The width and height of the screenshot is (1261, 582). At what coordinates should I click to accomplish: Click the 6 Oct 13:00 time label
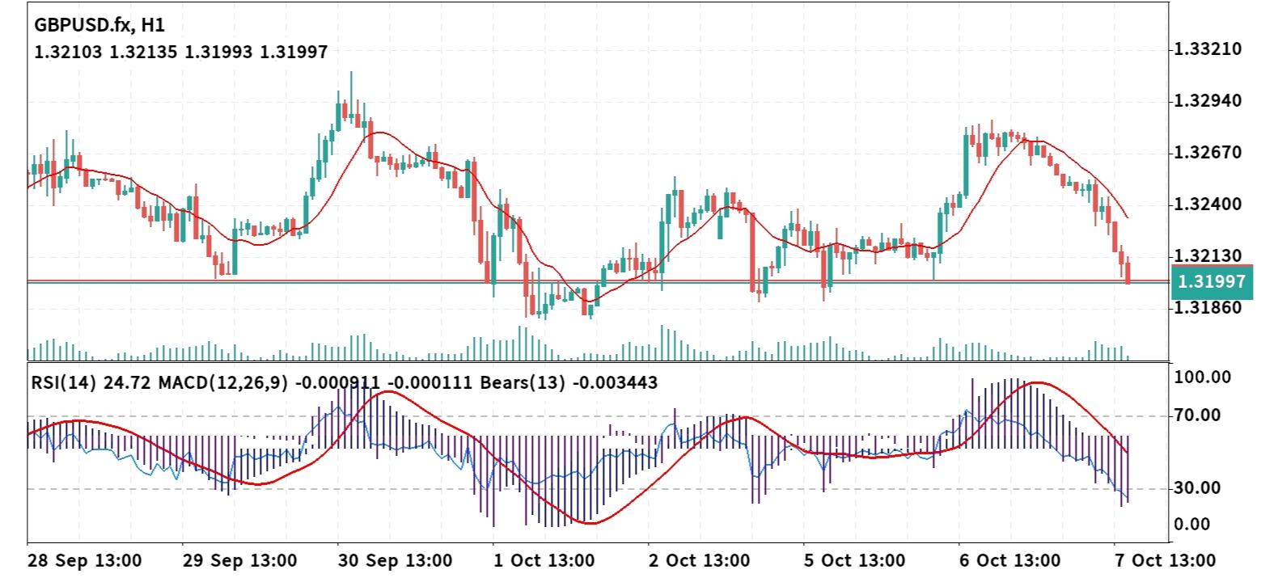point(1012,561)
